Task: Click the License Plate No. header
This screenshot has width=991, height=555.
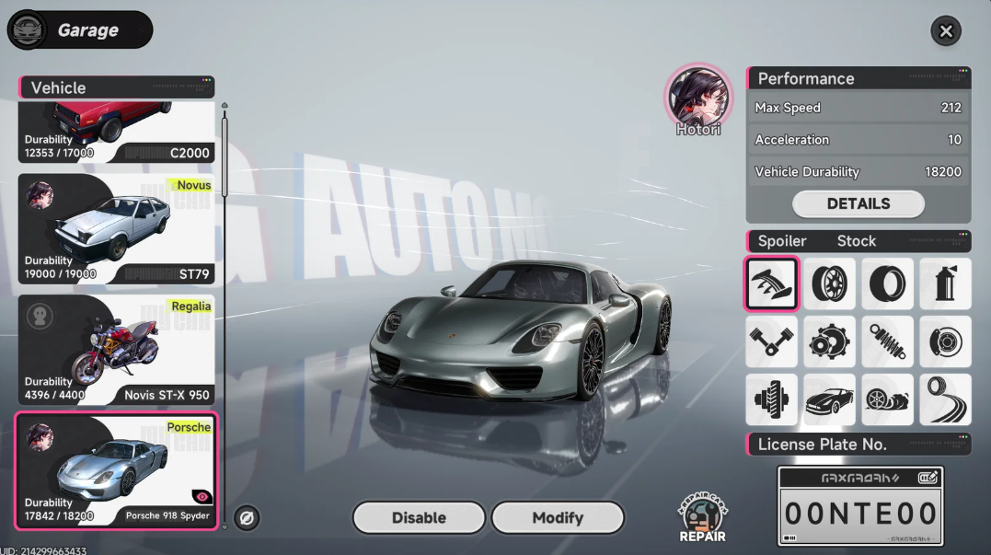Action: coord(858,445)
